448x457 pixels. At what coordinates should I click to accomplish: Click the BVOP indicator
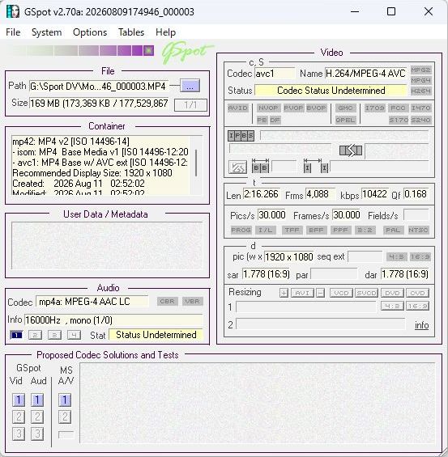point(316,108)
